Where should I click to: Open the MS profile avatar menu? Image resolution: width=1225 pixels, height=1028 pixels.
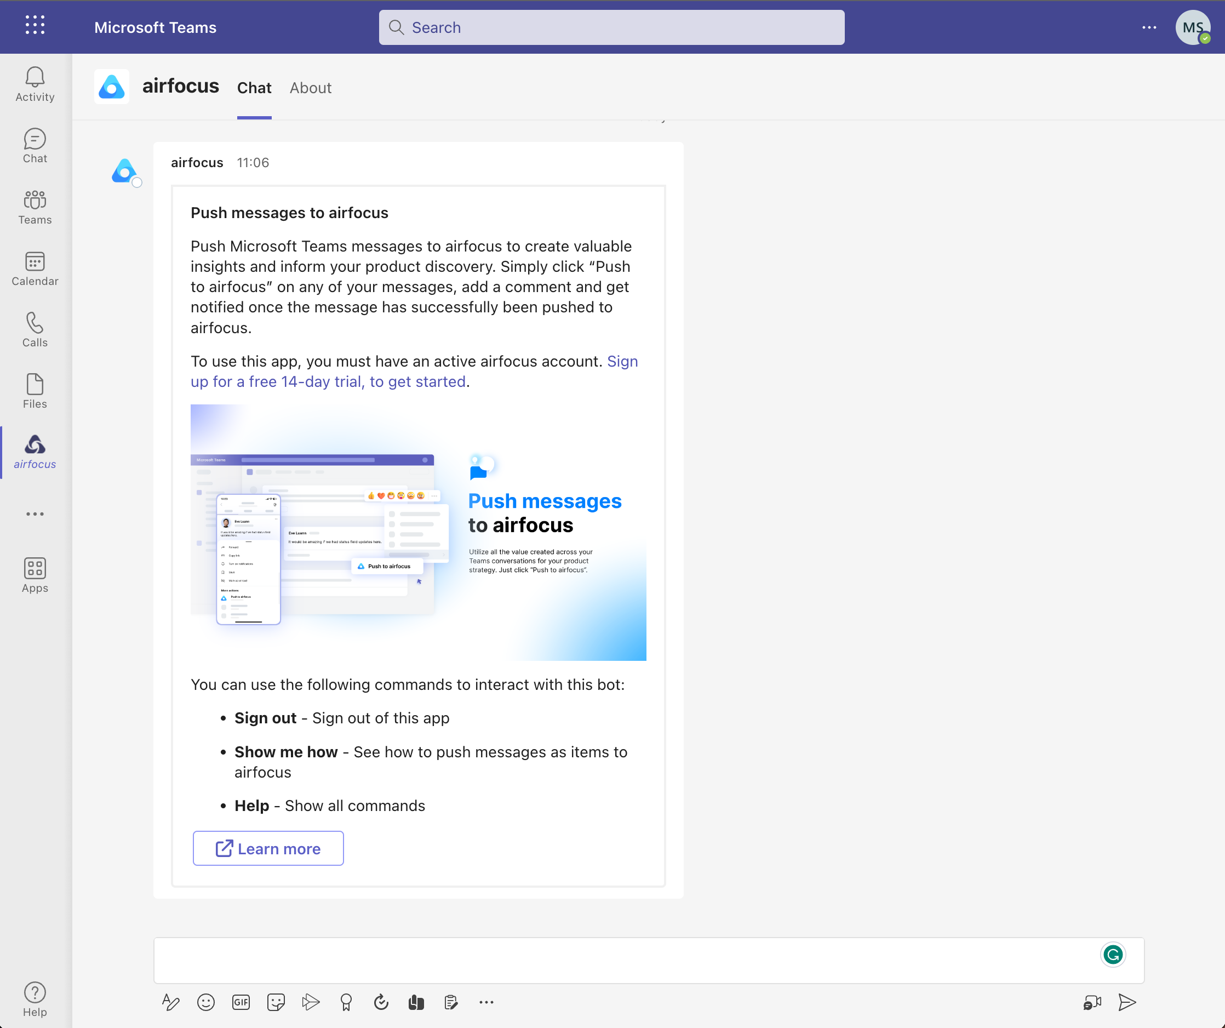click(1193, 27)
